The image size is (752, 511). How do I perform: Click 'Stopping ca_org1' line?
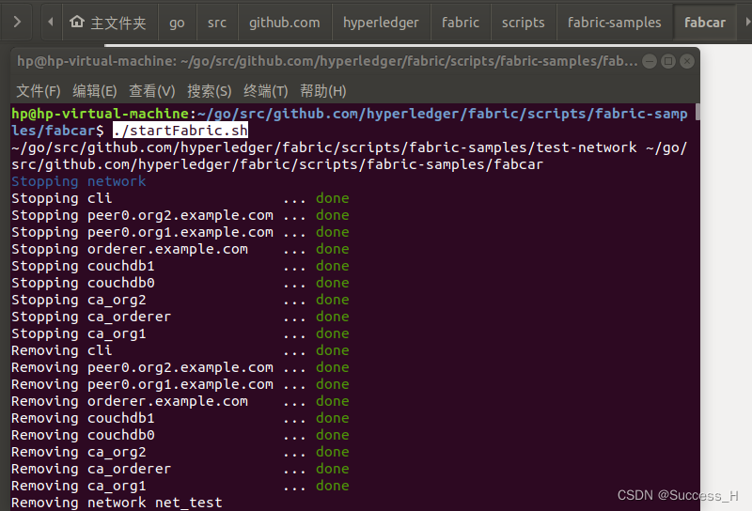click(x=180, y=333)
